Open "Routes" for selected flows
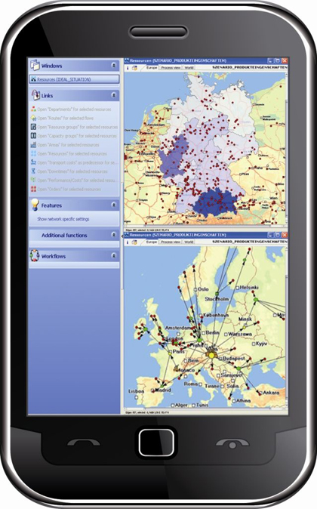 tap(66, 118)
